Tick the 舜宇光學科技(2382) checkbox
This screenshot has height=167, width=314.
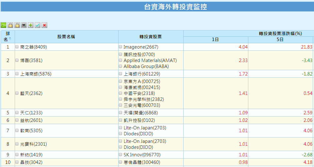[x=120, y=99]
